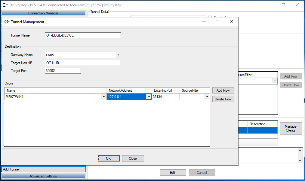Close the Tunnel Management dialog window
The width and height of the screenshot is (305, 181).
point(231,22)
